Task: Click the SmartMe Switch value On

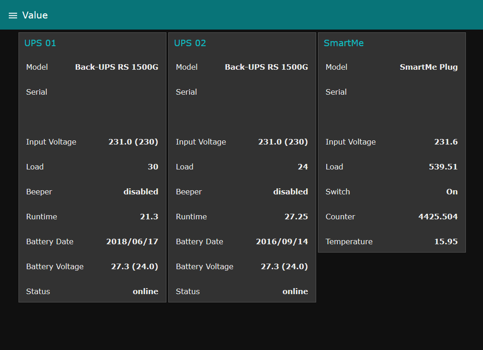Action: click(452, 192)
